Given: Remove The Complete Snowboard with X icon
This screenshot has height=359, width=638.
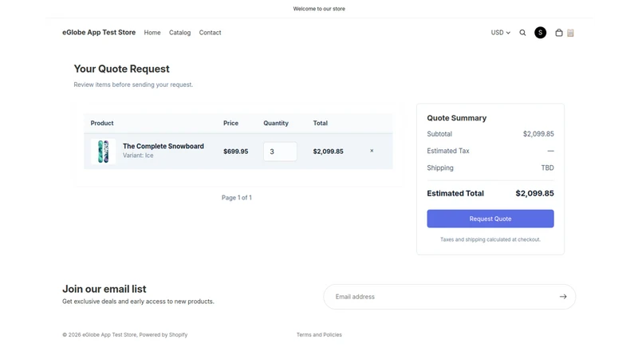Looking at the screenshot, I should [372, 151].
